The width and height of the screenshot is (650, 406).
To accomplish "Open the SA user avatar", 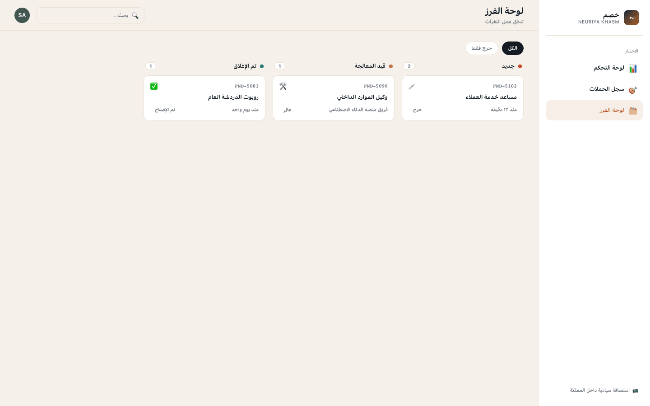I will click(22, 15).
